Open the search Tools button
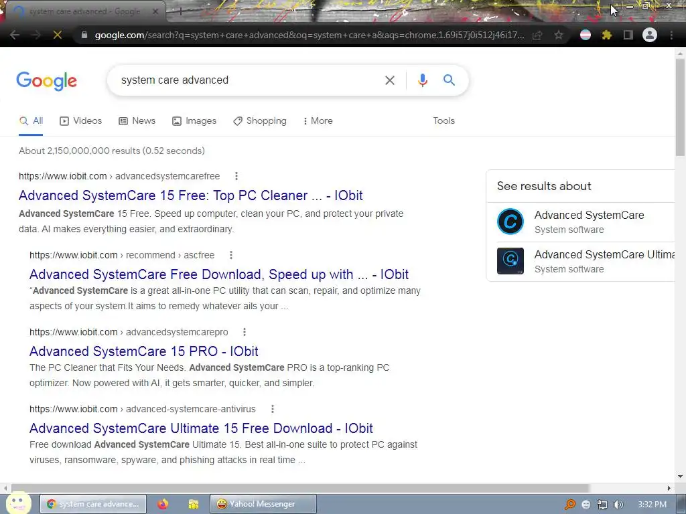 [443, 121]
